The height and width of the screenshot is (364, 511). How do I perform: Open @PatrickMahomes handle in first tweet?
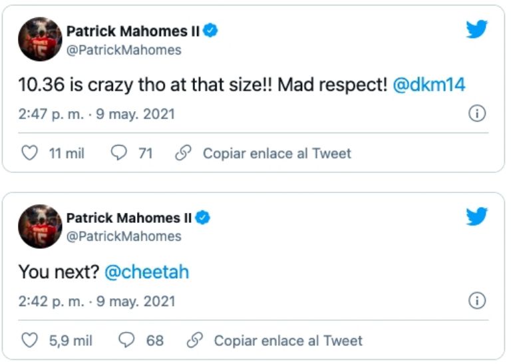coord(124,50)
